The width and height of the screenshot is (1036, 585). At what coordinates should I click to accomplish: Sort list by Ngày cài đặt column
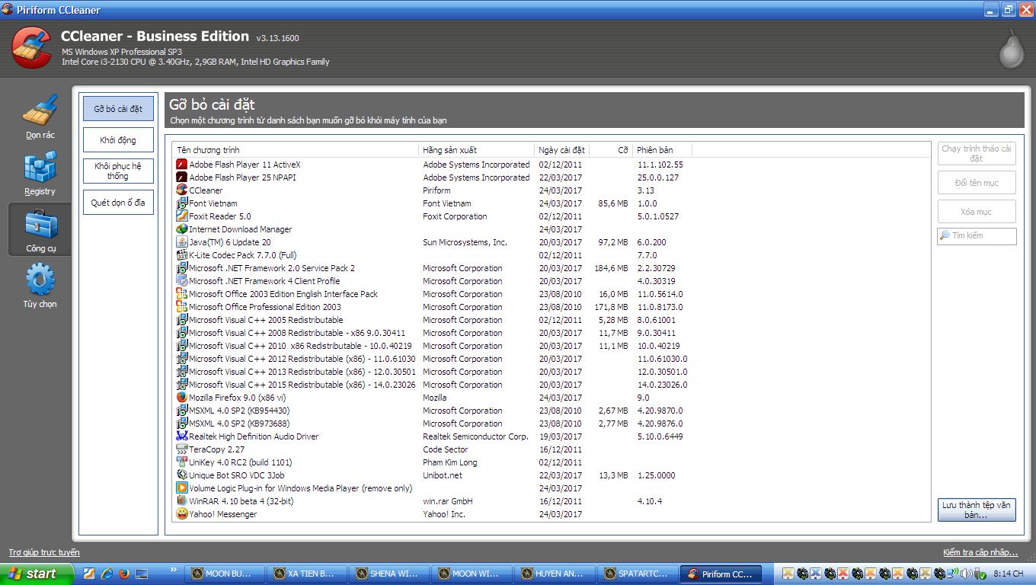[561, 150]
